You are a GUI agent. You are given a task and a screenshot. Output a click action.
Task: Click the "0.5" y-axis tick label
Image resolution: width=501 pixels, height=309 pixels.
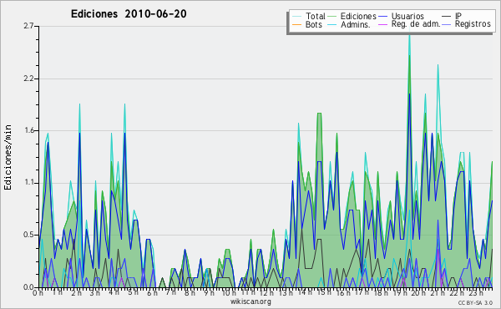[28, 235]
